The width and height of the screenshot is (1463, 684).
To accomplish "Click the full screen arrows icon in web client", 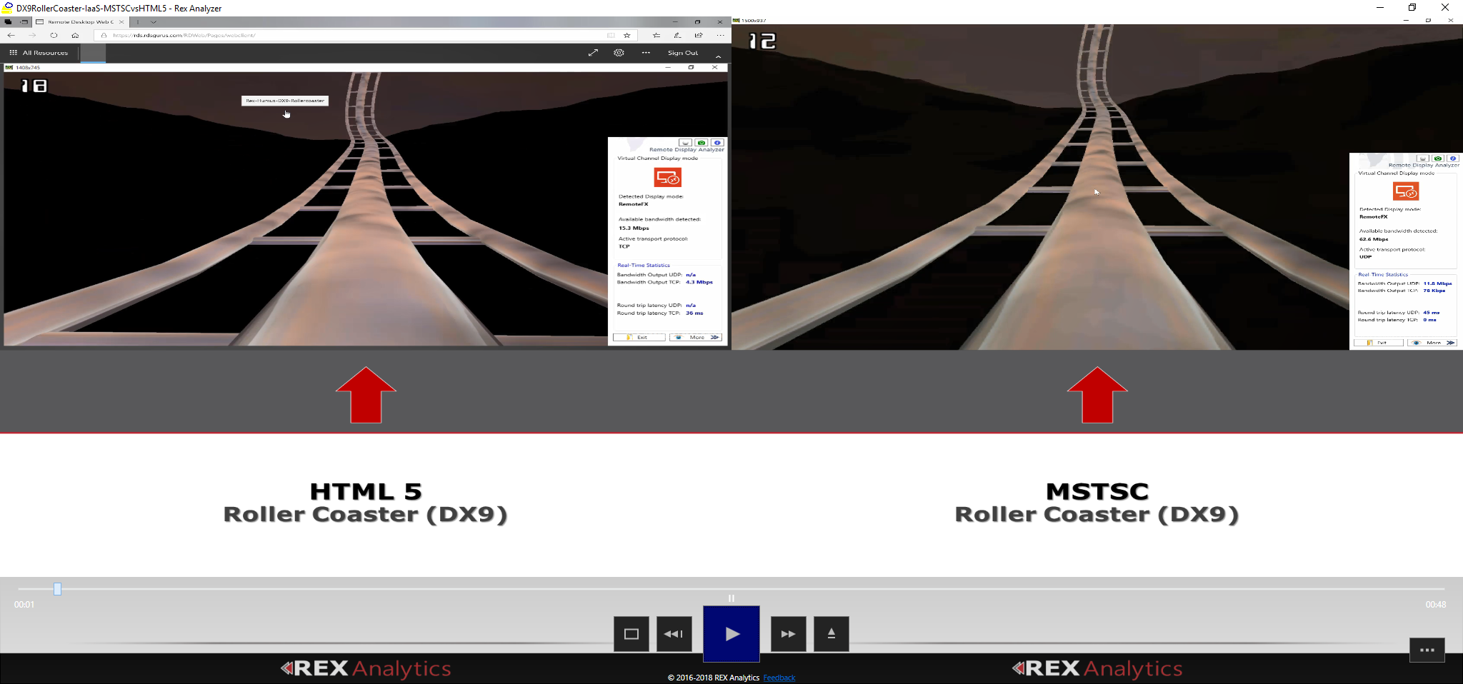I will (x=593, y=53).
